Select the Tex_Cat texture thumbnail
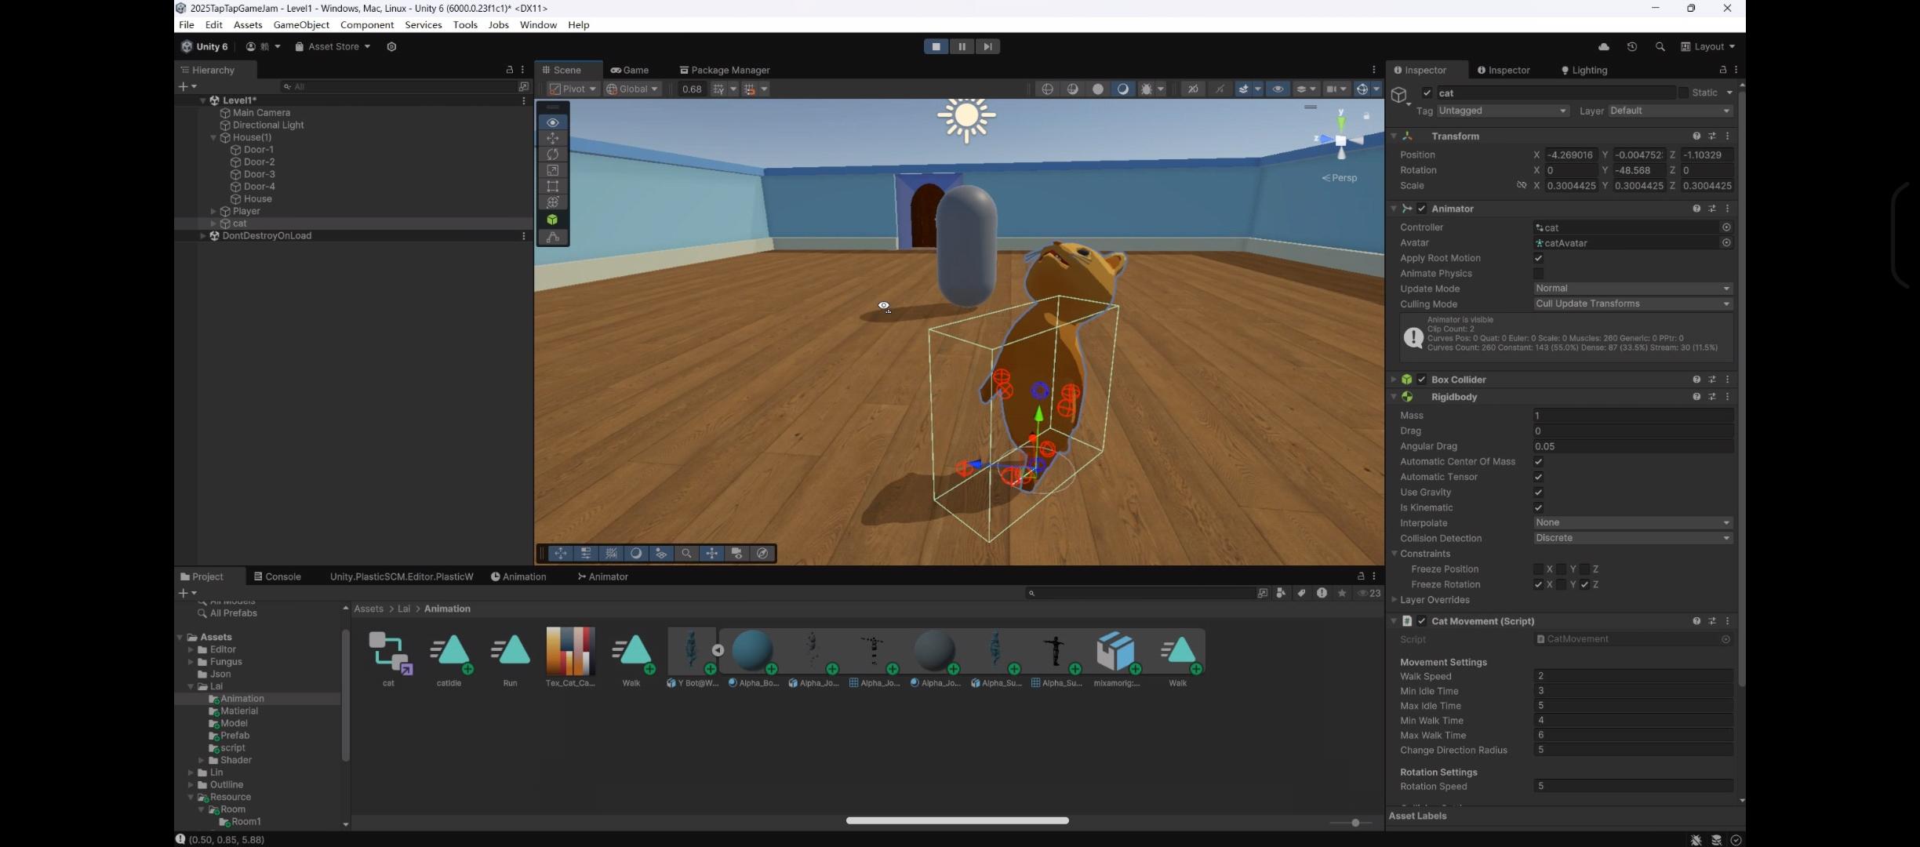1920x847 pixels. [570, 652]
